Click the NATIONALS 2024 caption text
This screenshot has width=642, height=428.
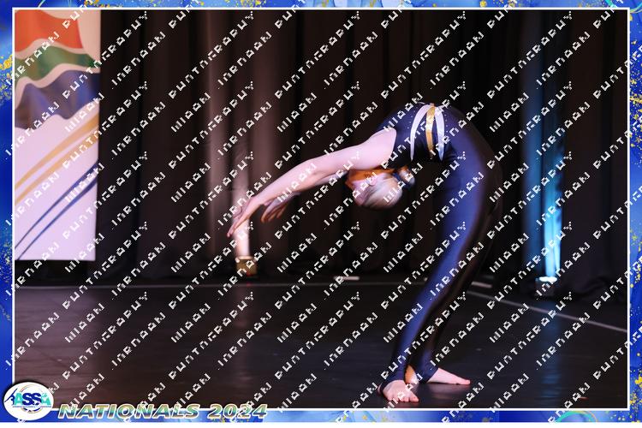163,411
